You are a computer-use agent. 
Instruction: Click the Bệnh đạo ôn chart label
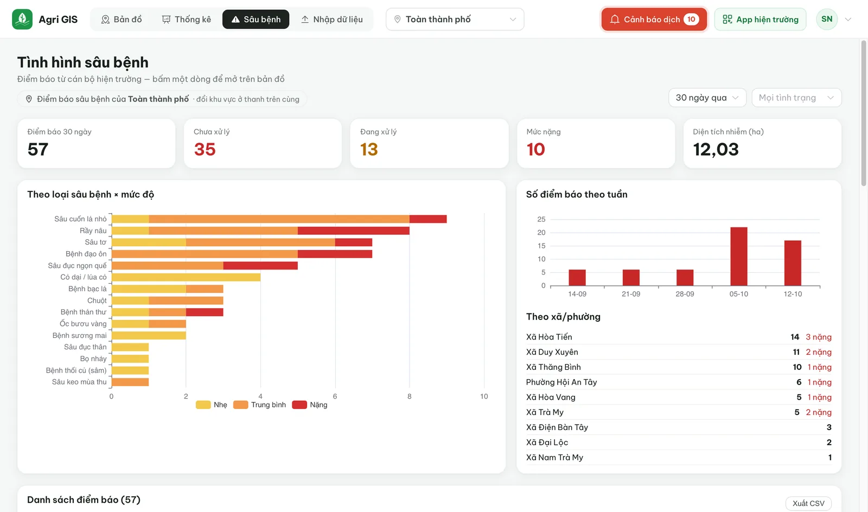click(86, 254)
